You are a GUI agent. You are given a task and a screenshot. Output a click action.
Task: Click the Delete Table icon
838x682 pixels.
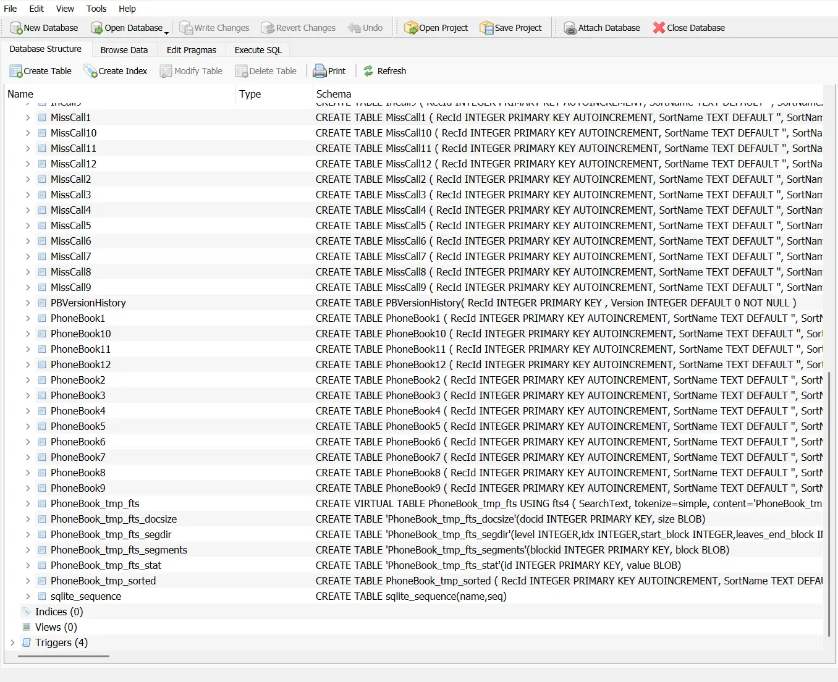(x=242, y=72)
